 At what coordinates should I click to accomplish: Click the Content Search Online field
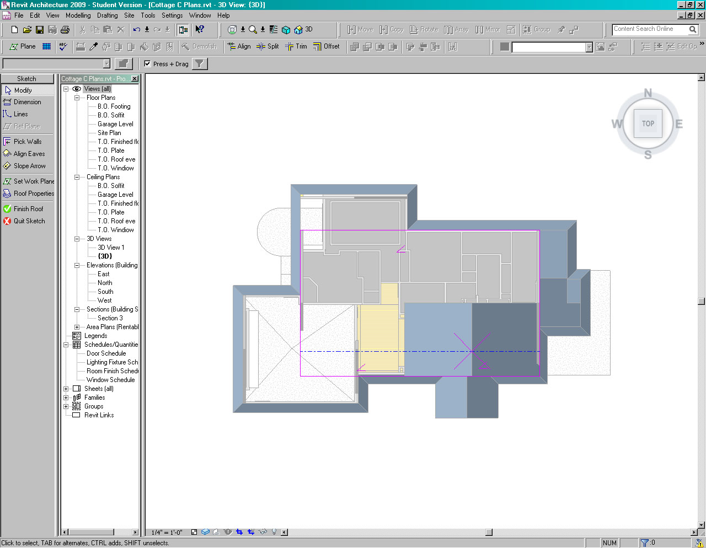click(650, 29)
